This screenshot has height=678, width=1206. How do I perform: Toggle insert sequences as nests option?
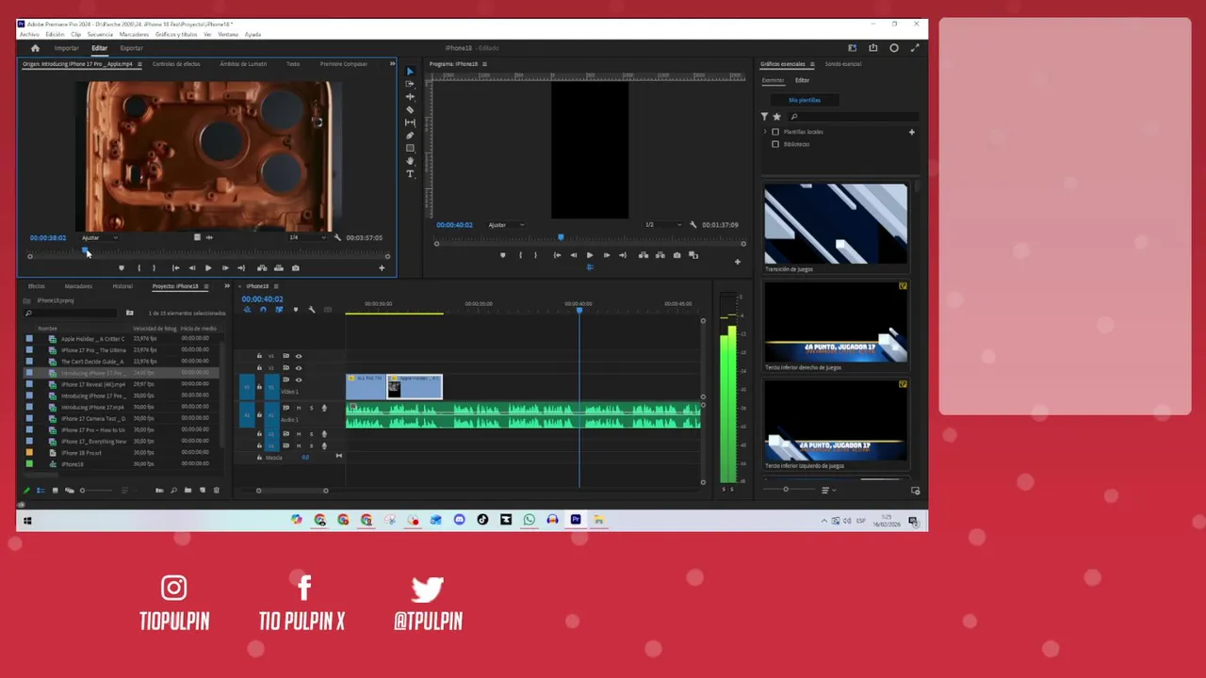click(247, 310)
